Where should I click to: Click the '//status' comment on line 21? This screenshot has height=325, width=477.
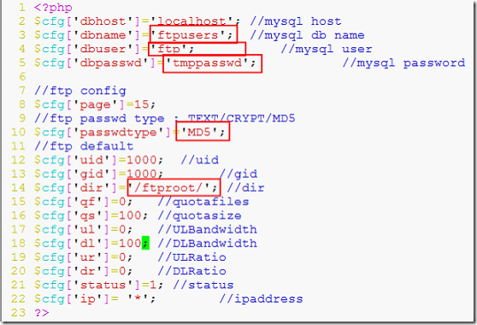pyautogui.click(x=203, y=285)
